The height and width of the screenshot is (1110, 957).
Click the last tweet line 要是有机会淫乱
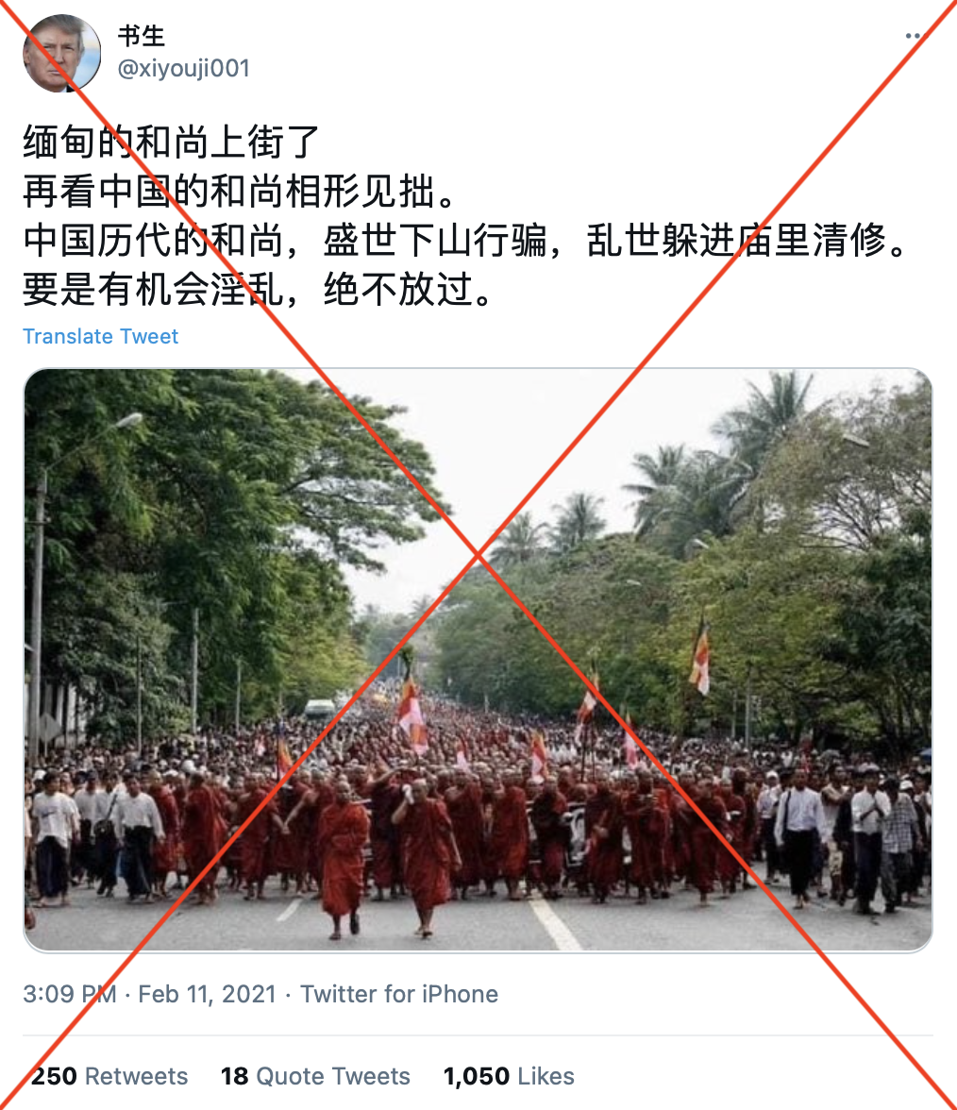click(258, 289)
